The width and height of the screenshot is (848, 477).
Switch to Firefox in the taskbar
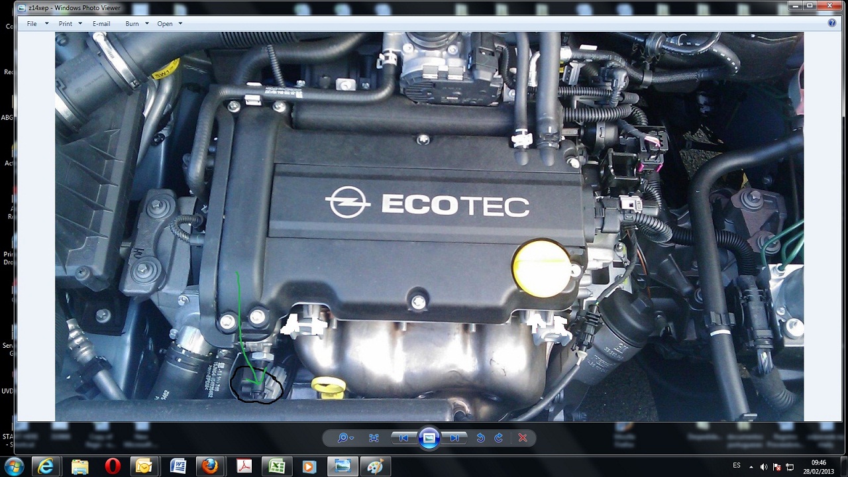[210, 466]
